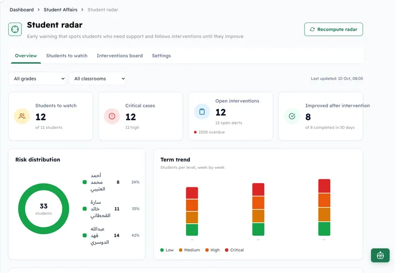Recompute the radar
The image size is (395, 273).
(x=334, y=30)
